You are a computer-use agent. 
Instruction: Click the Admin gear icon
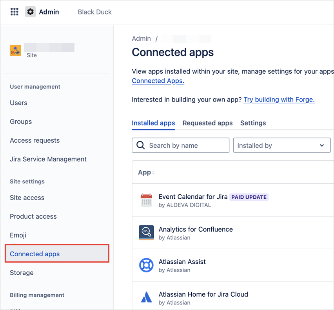pos(30,12)
